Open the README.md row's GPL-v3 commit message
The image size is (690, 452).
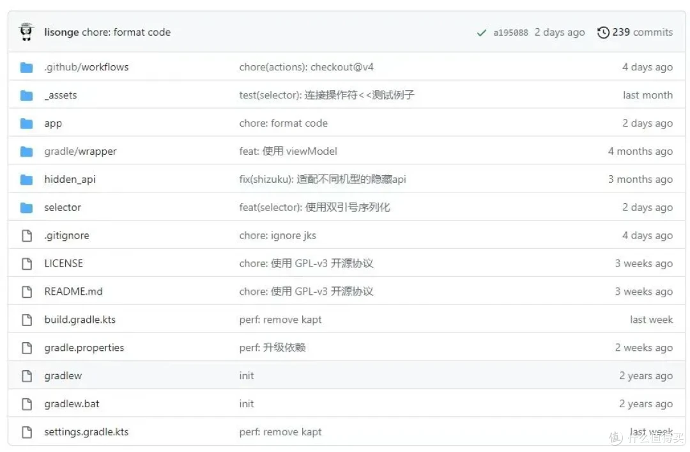coord(306,292)
